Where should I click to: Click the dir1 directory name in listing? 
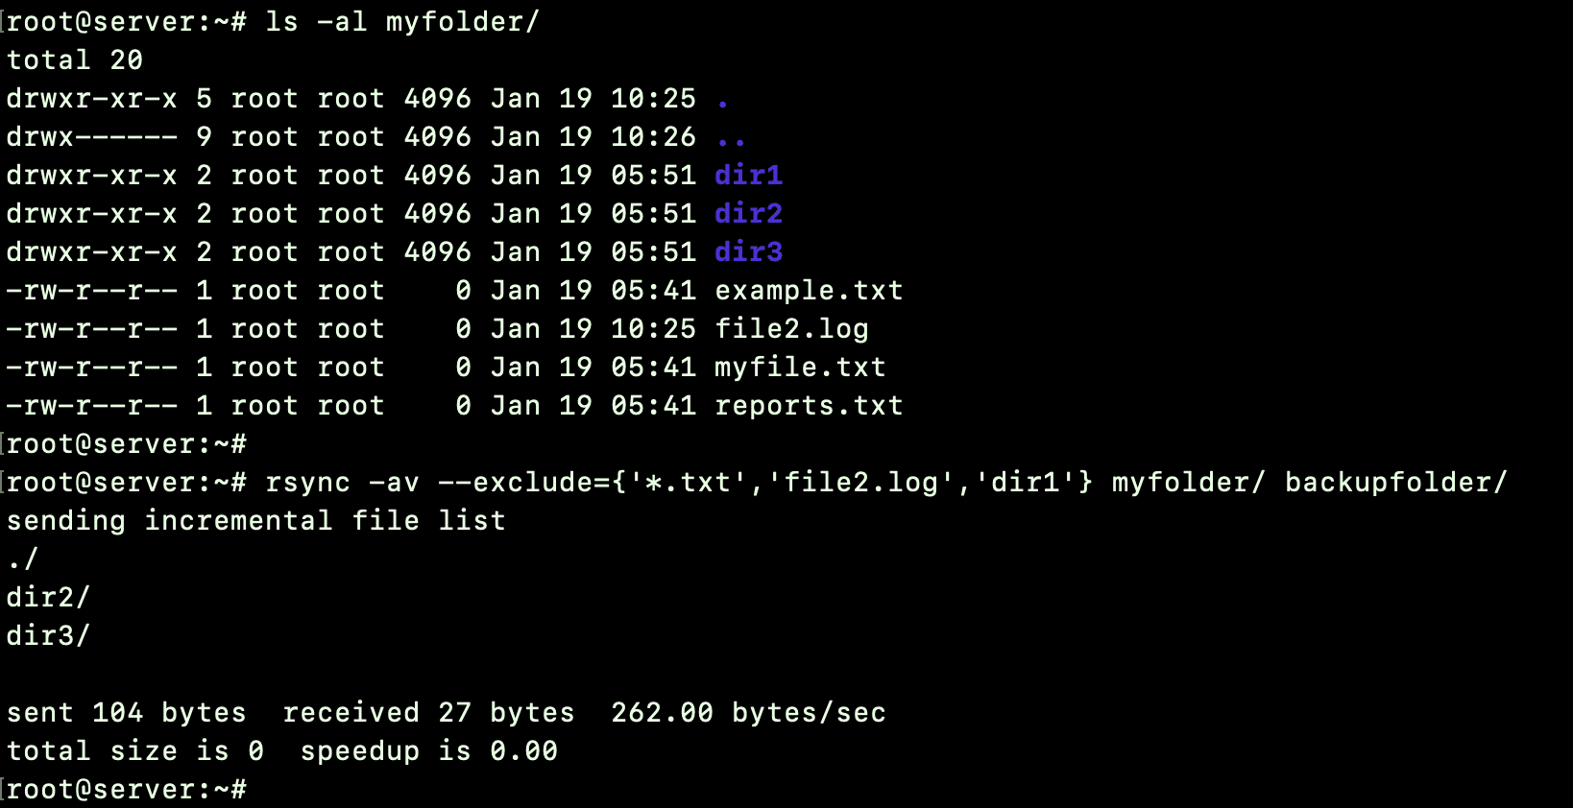point(748,176)
